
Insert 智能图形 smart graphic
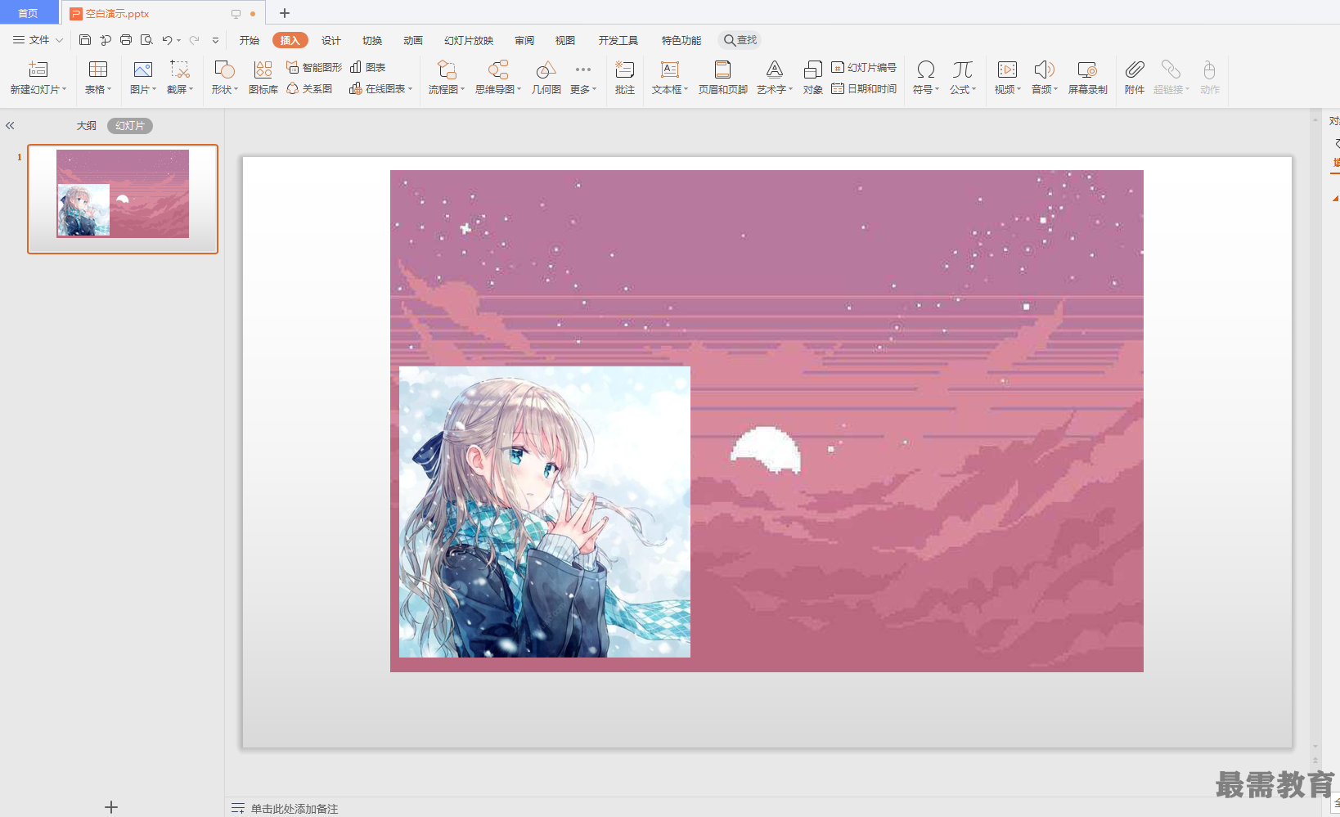(314, 67)
